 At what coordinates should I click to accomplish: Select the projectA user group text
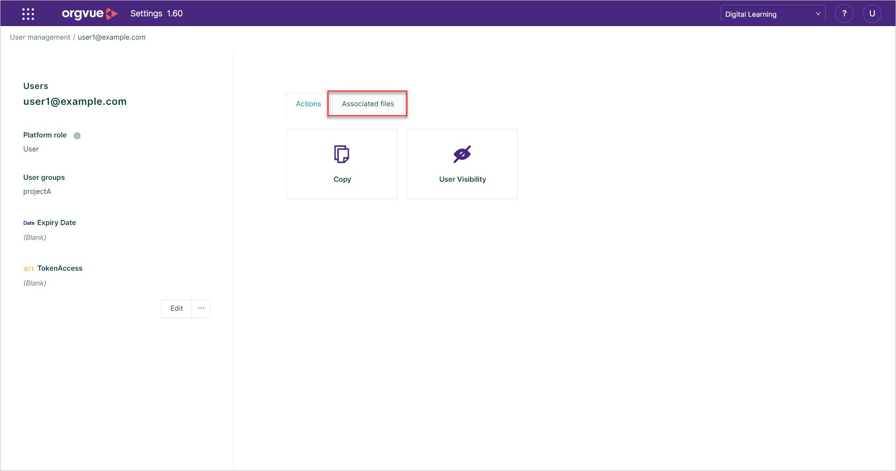point(37,191)
